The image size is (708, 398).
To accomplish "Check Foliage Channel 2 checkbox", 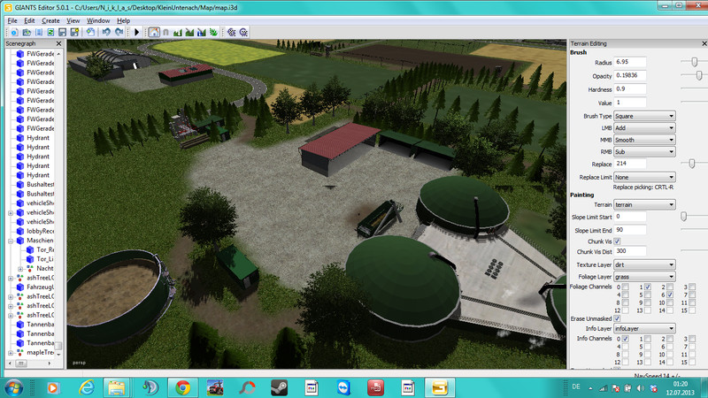I will tap(670, 287).
